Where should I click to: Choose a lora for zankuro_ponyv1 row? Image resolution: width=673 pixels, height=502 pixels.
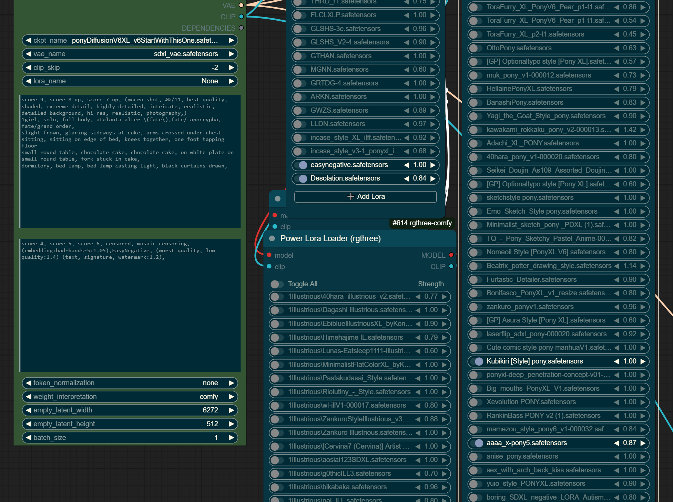point(530,307)
